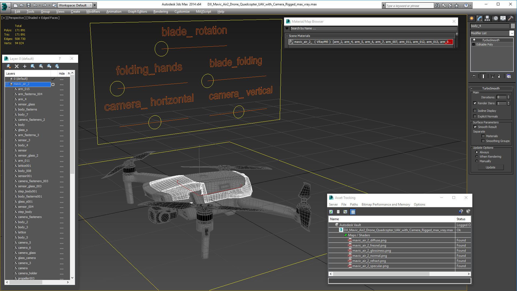Open the Motion command panel tab
517x291 pixels.
[x=495, y=18]
